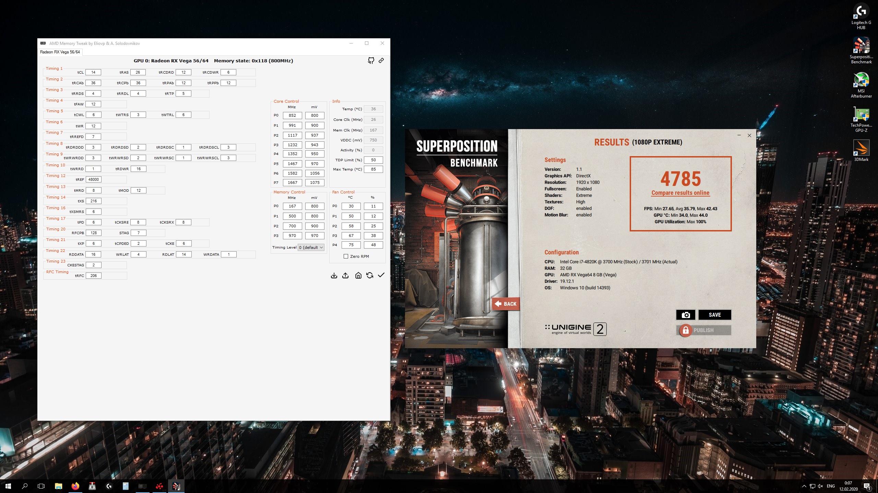878x493 pixels.
Task: Open the GitHub icon link
Action: tap(371, 61)
